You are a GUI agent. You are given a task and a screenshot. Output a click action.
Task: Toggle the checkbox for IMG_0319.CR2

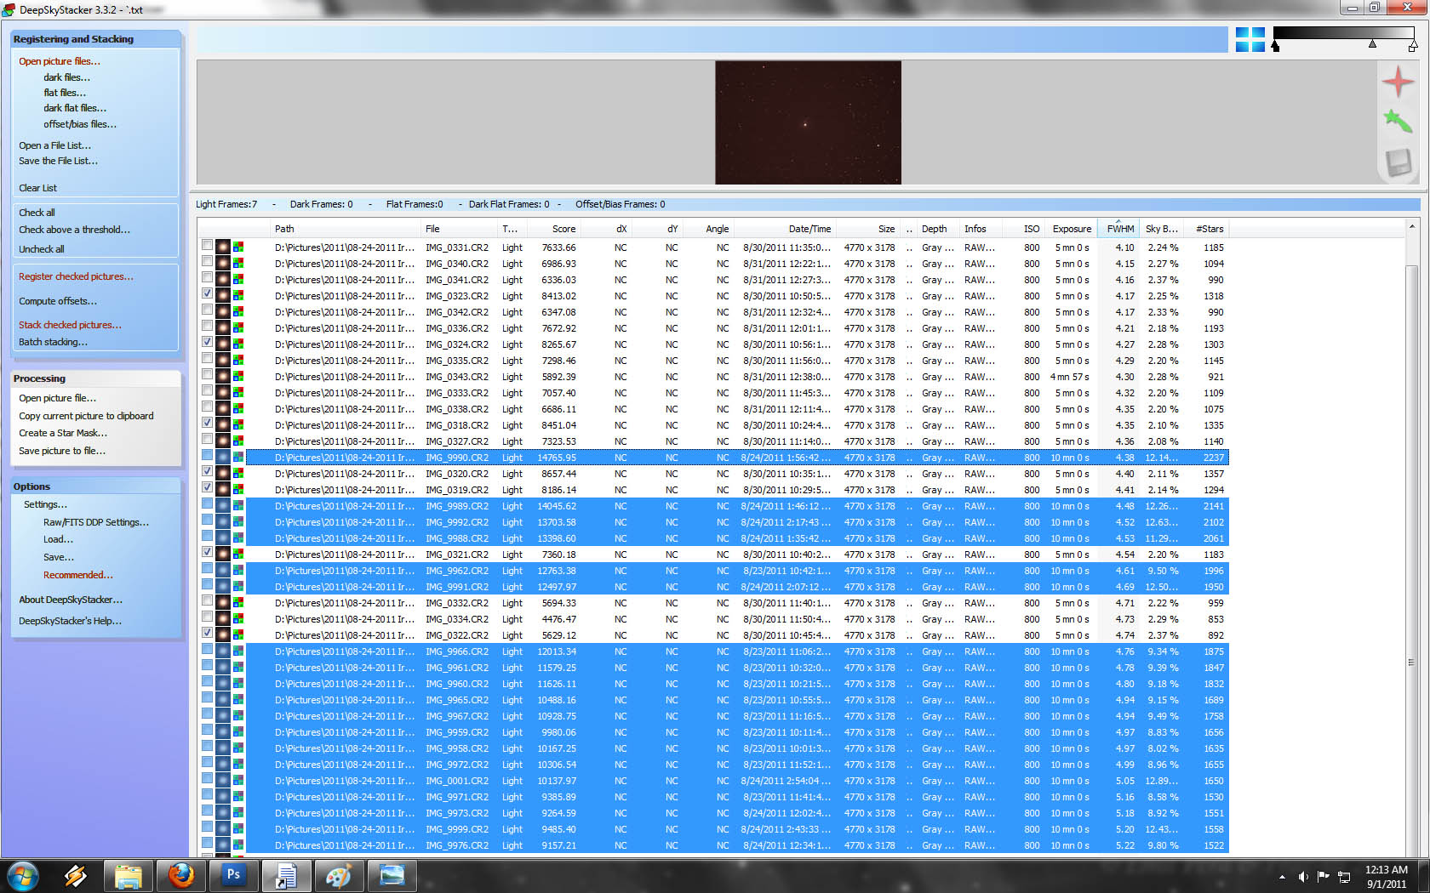pyautogui.click(x=207, y=487)
